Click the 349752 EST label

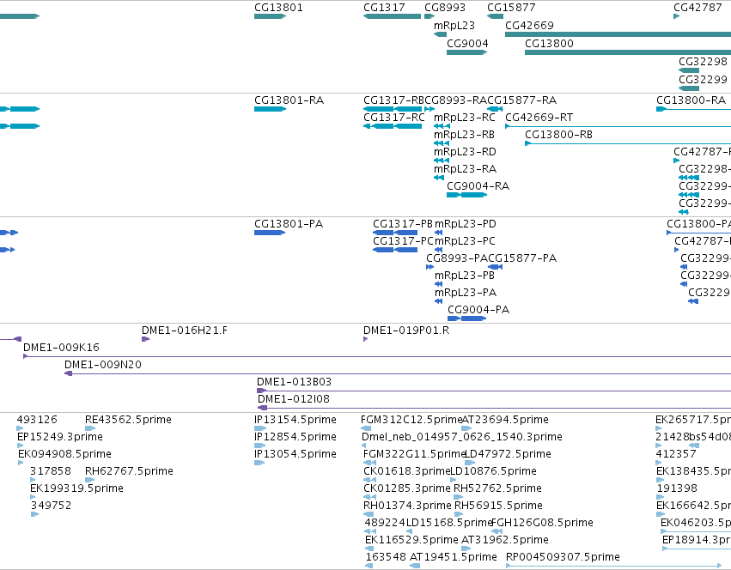(x=51, y=506)
